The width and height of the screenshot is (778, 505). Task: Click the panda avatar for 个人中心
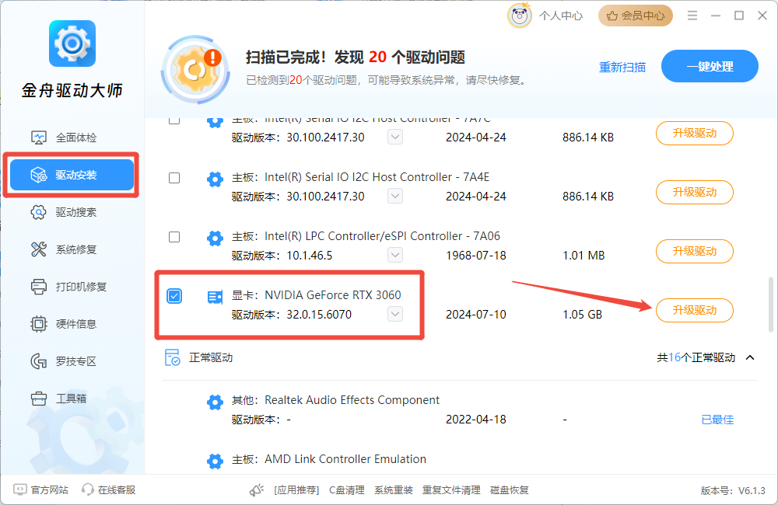pyautogui.click(x=520, y=16)
